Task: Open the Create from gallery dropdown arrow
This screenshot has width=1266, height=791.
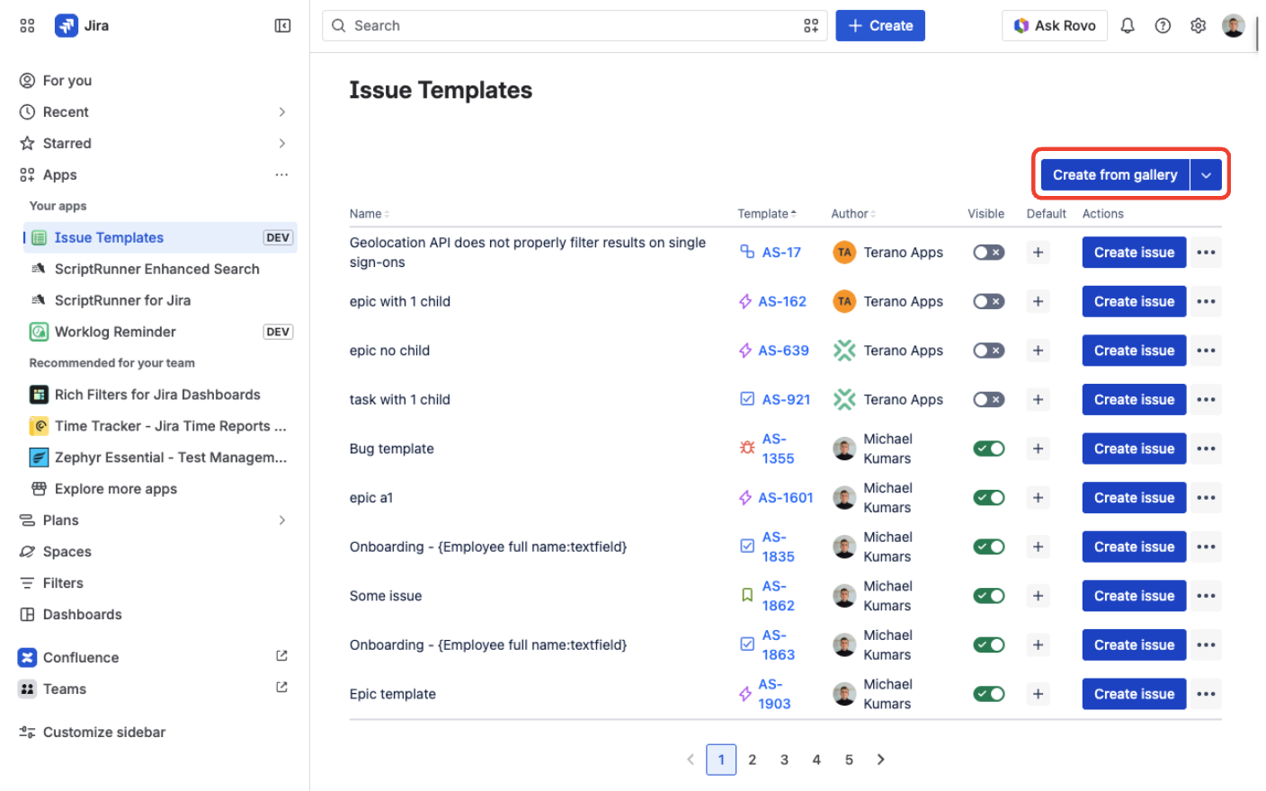Action: click(1207, 175)
